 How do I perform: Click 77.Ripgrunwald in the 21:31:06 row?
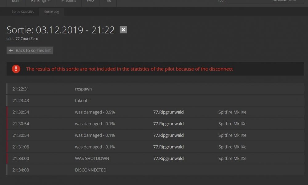(x=168, y=147)
